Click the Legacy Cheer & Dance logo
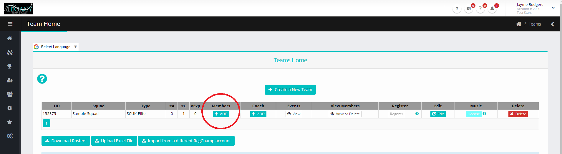Screen dimensions: 562x154 click(x=19, y=9)
